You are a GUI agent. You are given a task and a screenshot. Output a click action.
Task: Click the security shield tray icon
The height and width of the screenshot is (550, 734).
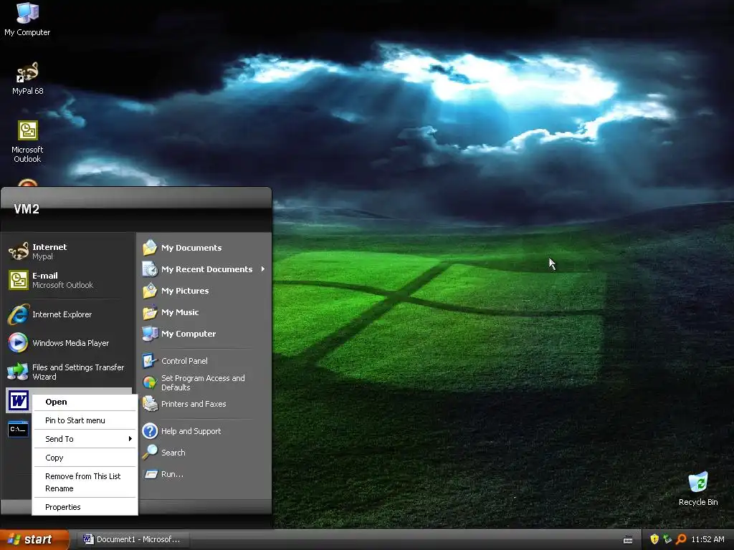(x=654, y=539)
